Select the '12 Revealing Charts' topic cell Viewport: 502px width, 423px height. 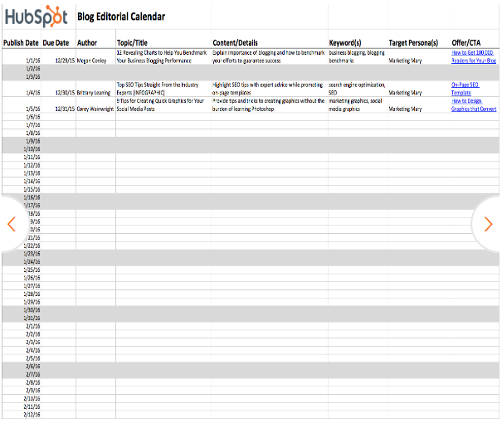[162, 56]
